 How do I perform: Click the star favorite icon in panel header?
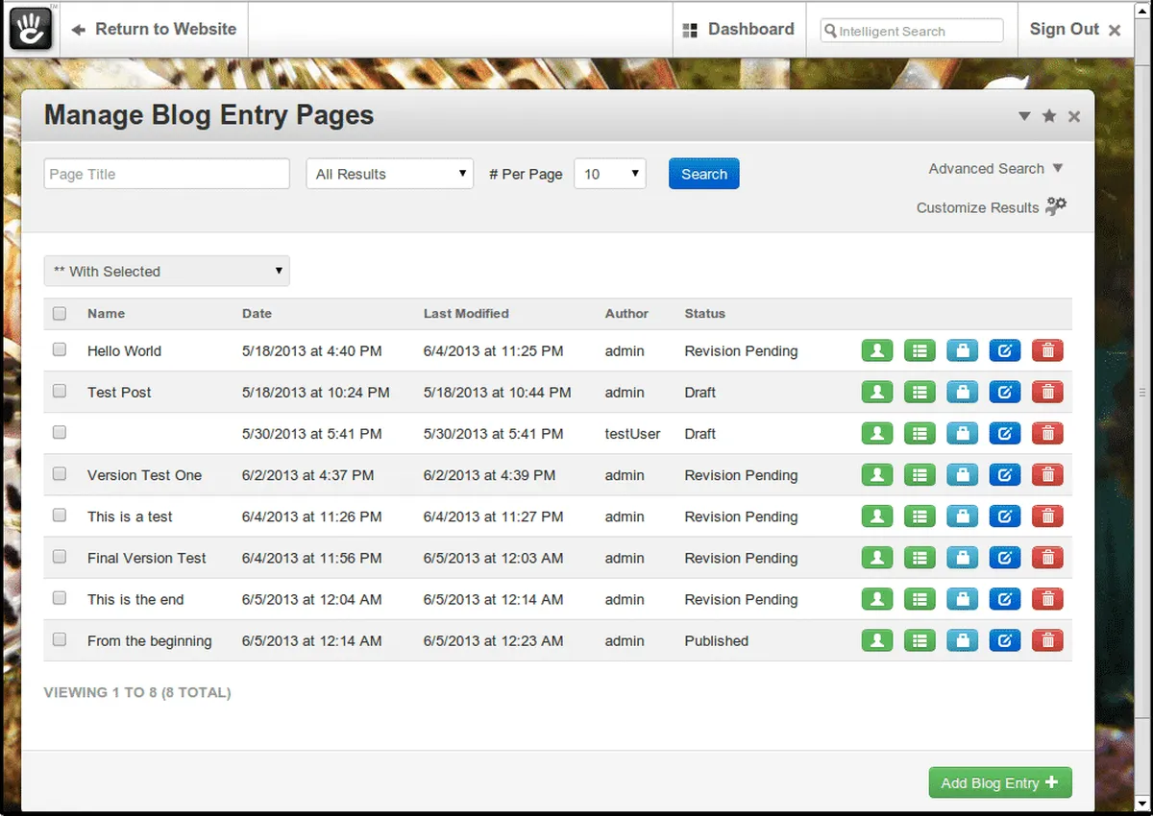coord(1049,116)
